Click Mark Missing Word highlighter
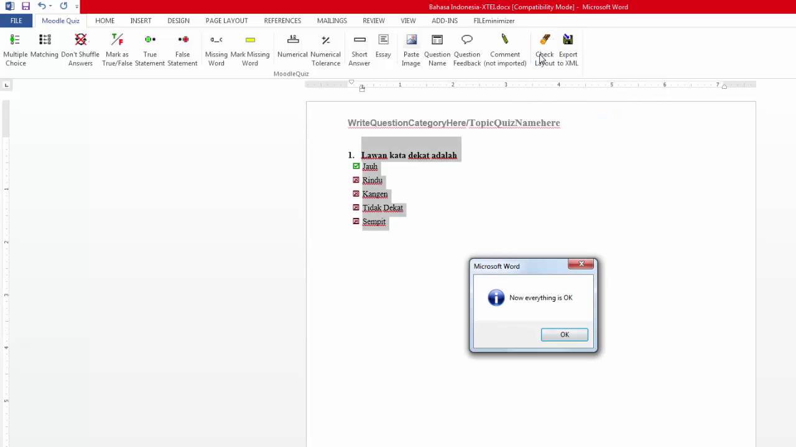This screenshot has height=447, width=796. pos(250,50)
